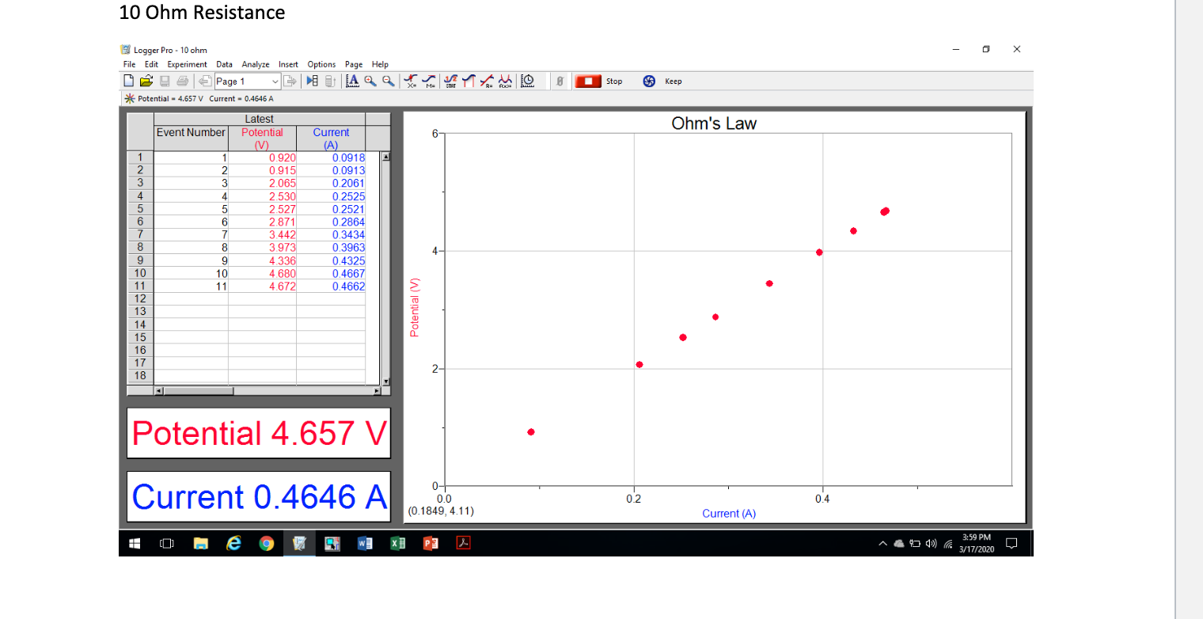The image size is (1203, 619).
Task: Click the Next Page arrow icon
Action: tap(290, 81)
